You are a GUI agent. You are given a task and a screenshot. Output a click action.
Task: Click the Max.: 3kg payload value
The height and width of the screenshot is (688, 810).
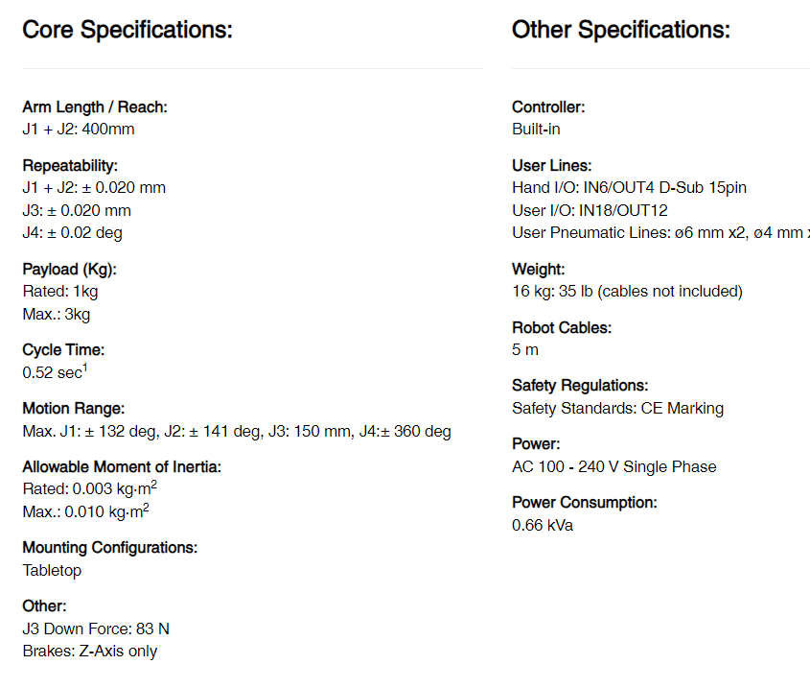(57, 315)
